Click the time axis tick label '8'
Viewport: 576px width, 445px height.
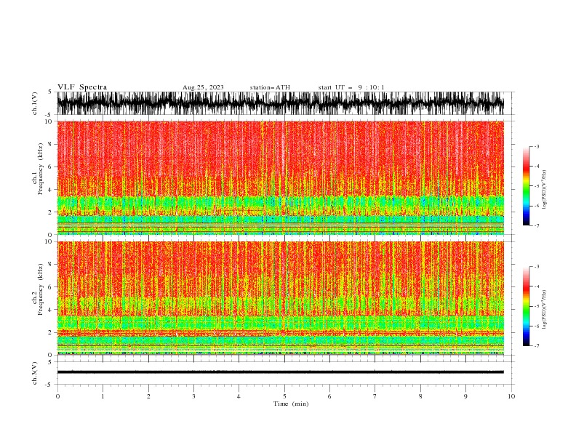[420, 396]
